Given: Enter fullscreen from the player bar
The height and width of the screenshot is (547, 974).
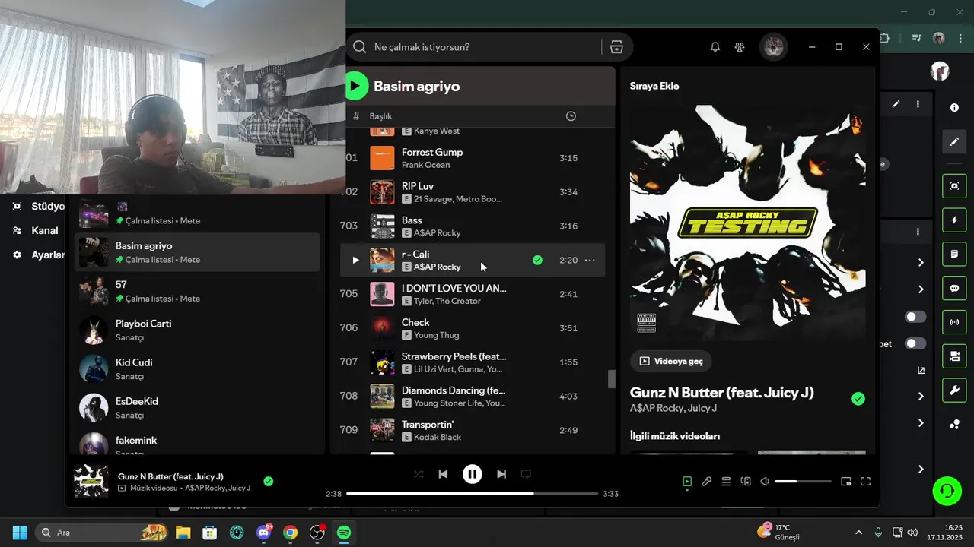Looking at the screenshot, I should point(865,482).
